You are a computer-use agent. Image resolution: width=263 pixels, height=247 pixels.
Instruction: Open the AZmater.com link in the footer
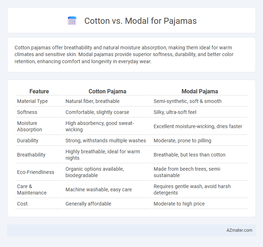pyautogui.click(x=239, y=230)
